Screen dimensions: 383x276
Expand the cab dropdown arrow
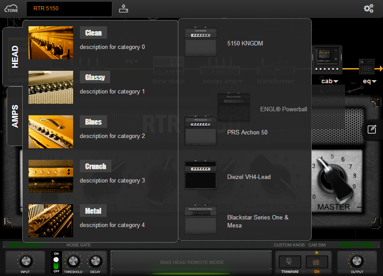[x=336, y=81]
